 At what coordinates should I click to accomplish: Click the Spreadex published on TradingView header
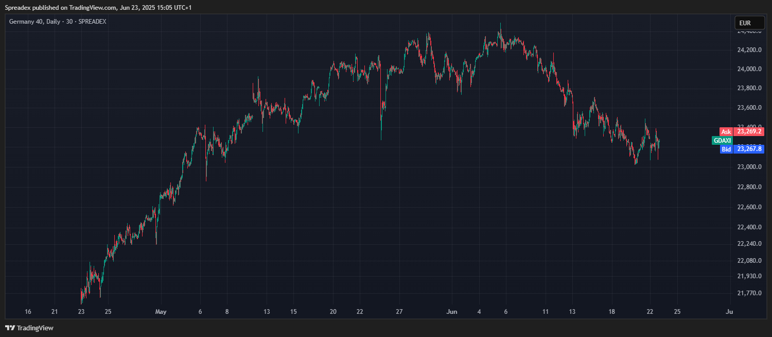pos(98,8)
